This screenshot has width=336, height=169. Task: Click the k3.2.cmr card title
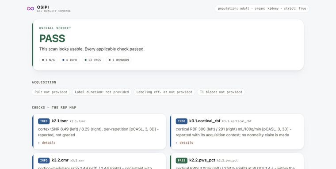(60, 160)
